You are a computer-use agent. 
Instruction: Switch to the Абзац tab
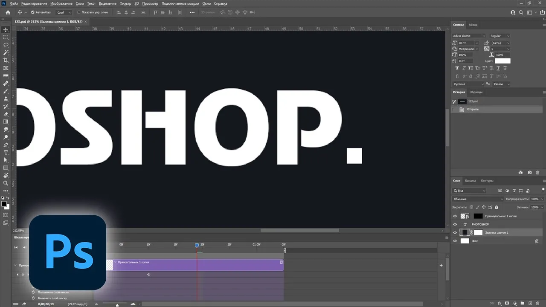click(473, 25)
